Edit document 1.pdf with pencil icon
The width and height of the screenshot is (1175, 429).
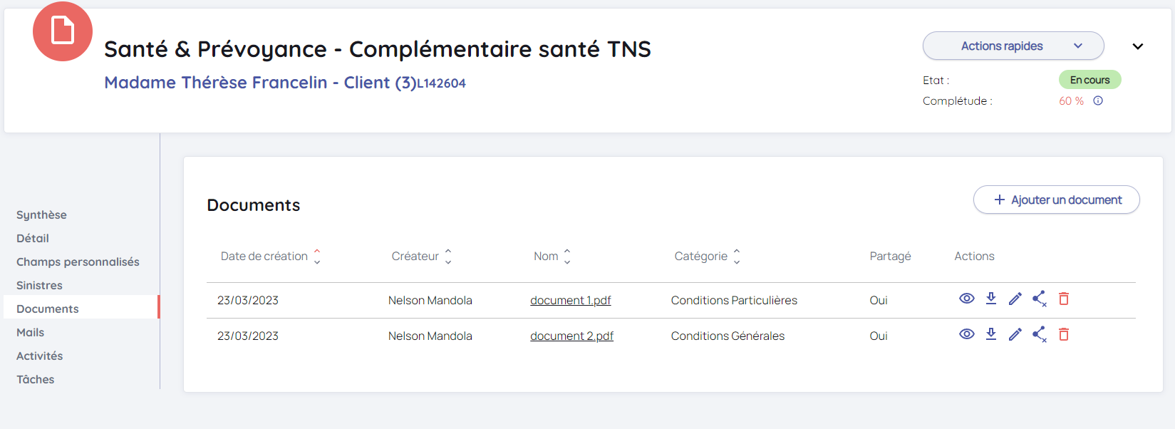[x=1015, y=299]
